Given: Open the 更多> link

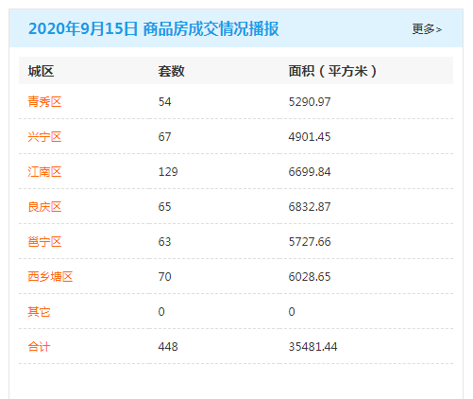Looking at the screenshot, I should 427,29.
